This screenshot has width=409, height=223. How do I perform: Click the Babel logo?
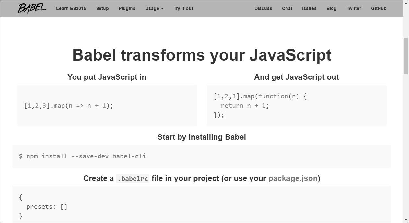pos(31,8)
